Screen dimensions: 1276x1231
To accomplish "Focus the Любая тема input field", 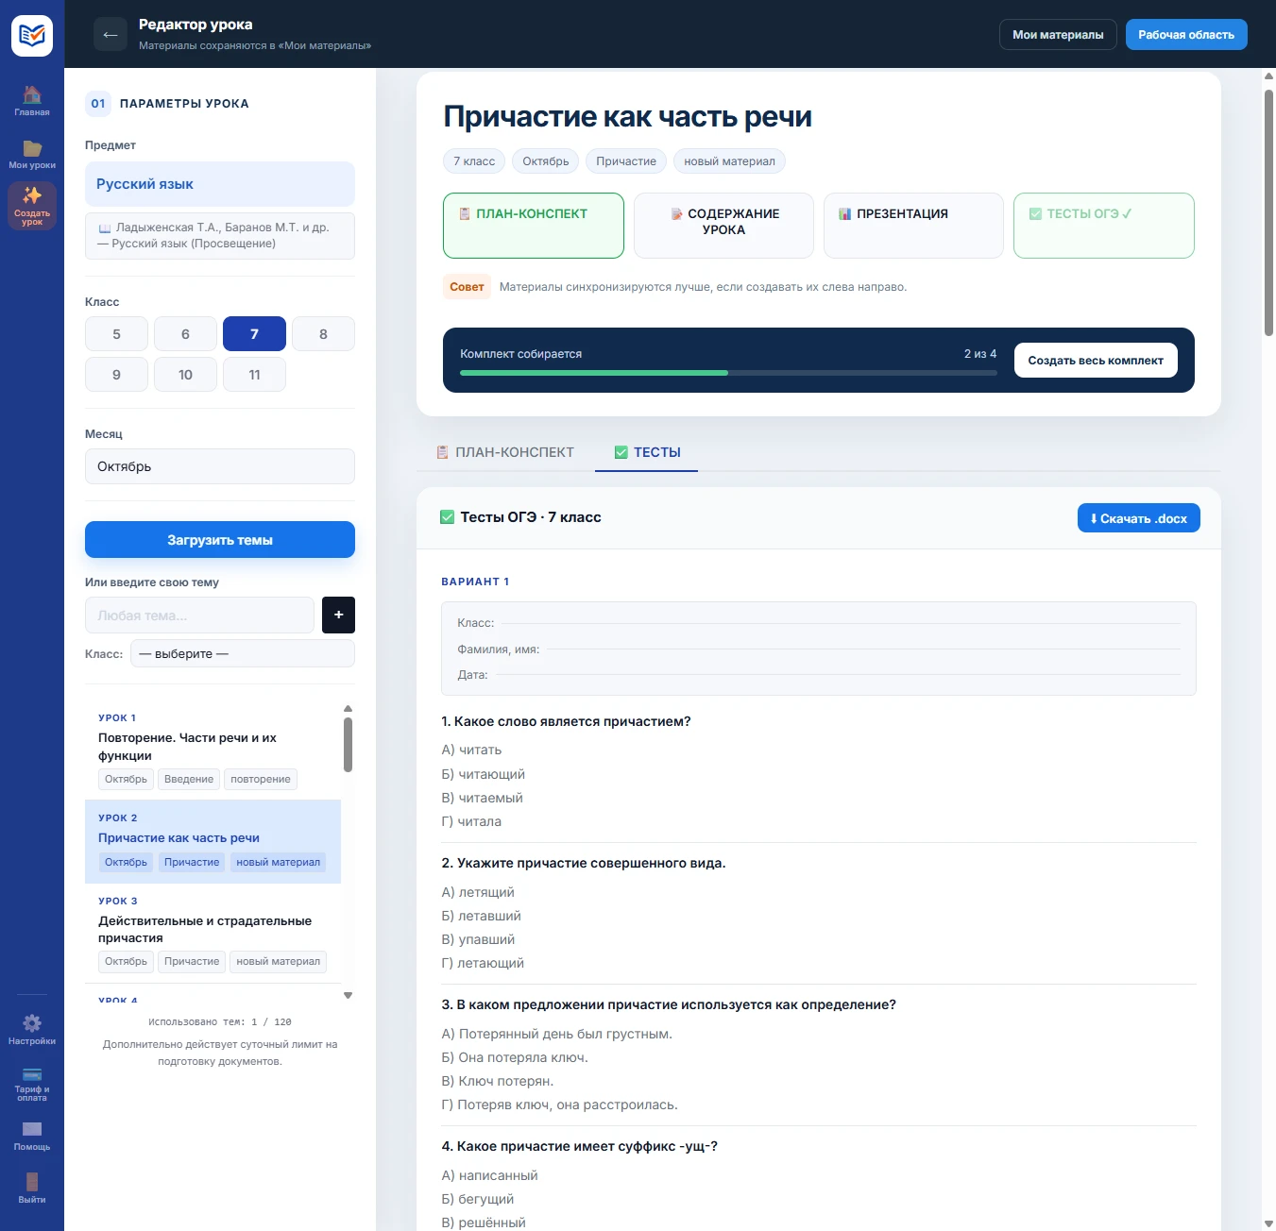I will click(199, 615).
